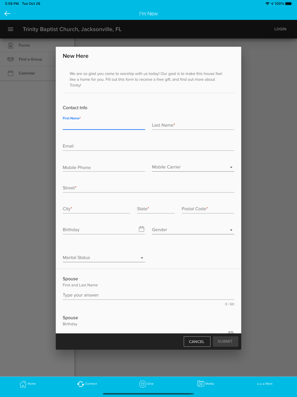Open Forms in the sidebar

point(24,45)
